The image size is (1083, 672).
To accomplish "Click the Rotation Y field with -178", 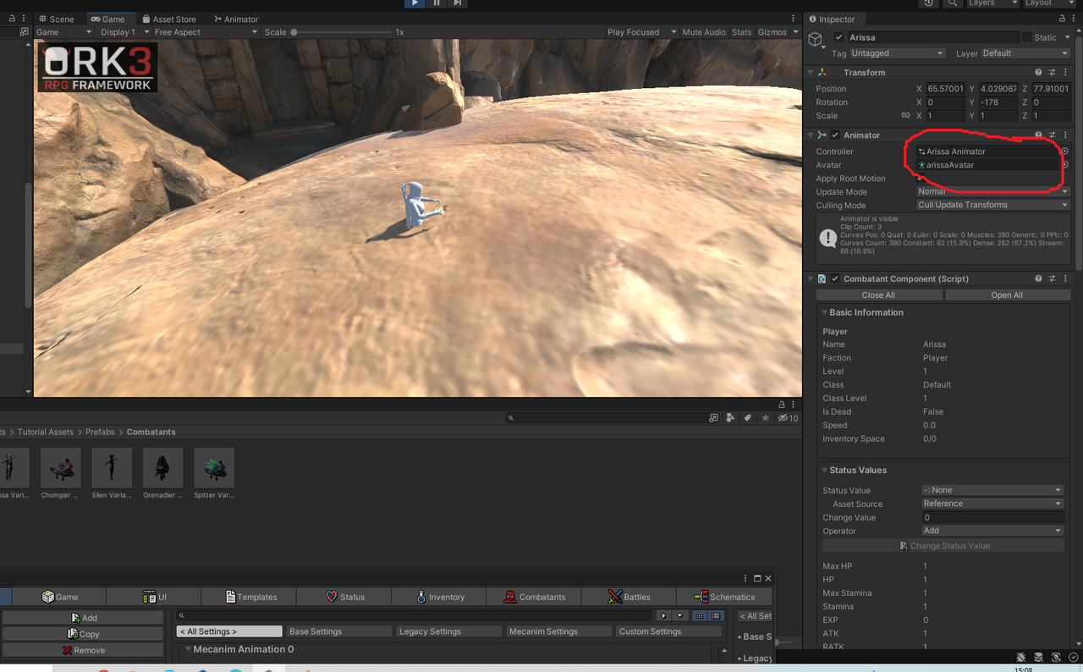I will click(998, 102).
